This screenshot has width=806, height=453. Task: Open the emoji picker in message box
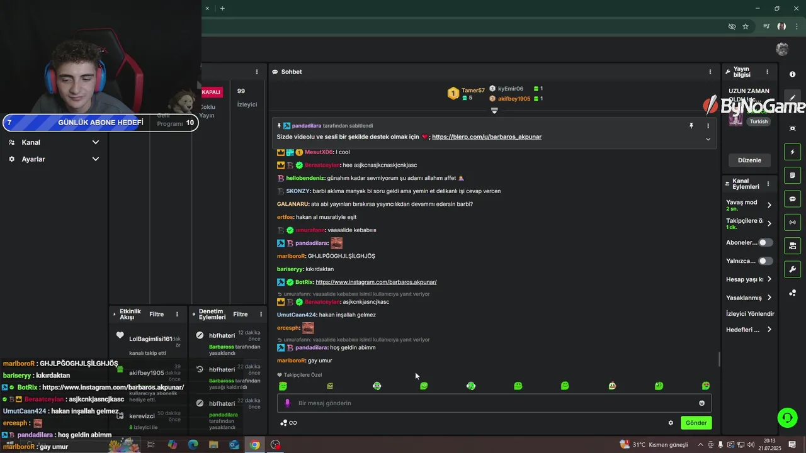(701, 403)
